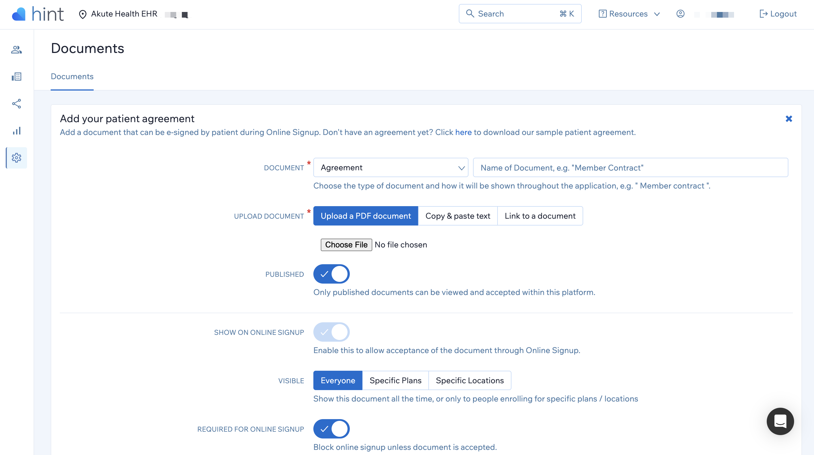The image size is (814, 455).
Task: Click the building list sidebar icon
Action: (17, 77)
